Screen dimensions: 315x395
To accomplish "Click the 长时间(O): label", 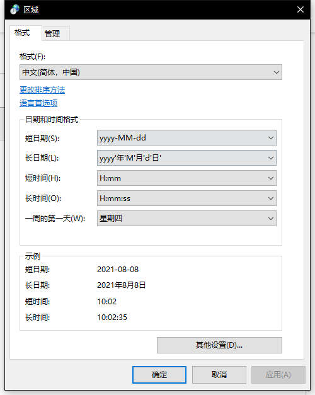I will click(43, 198).
